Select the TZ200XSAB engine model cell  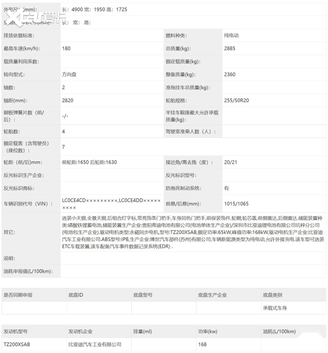click(x=17, y=345)
